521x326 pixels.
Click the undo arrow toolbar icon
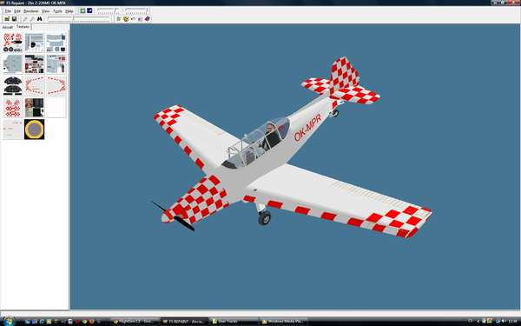[x=133, y=19]
